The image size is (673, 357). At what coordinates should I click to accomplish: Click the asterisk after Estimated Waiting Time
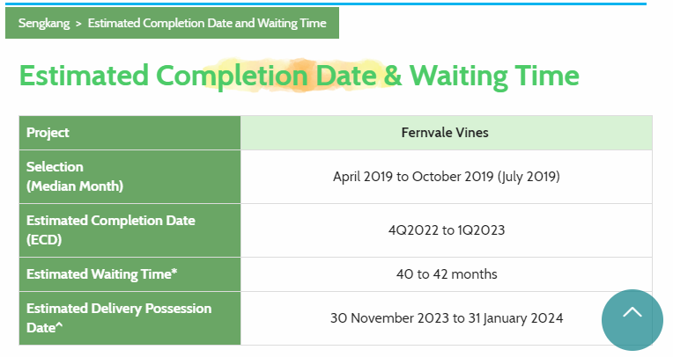pyautogui.click(x=174, y=272)
